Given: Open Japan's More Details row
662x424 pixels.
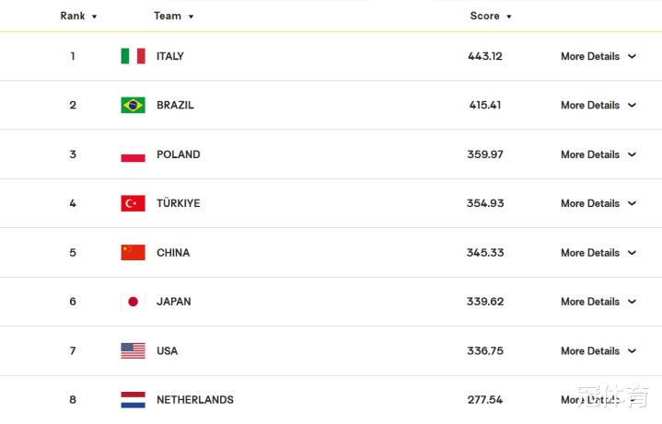Looking at the screenshot, I should tap(598, 302).
